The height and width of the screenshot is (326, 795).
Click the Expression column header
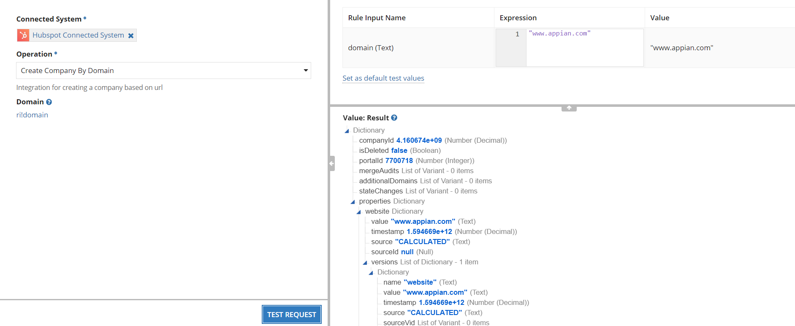point(518,18)
